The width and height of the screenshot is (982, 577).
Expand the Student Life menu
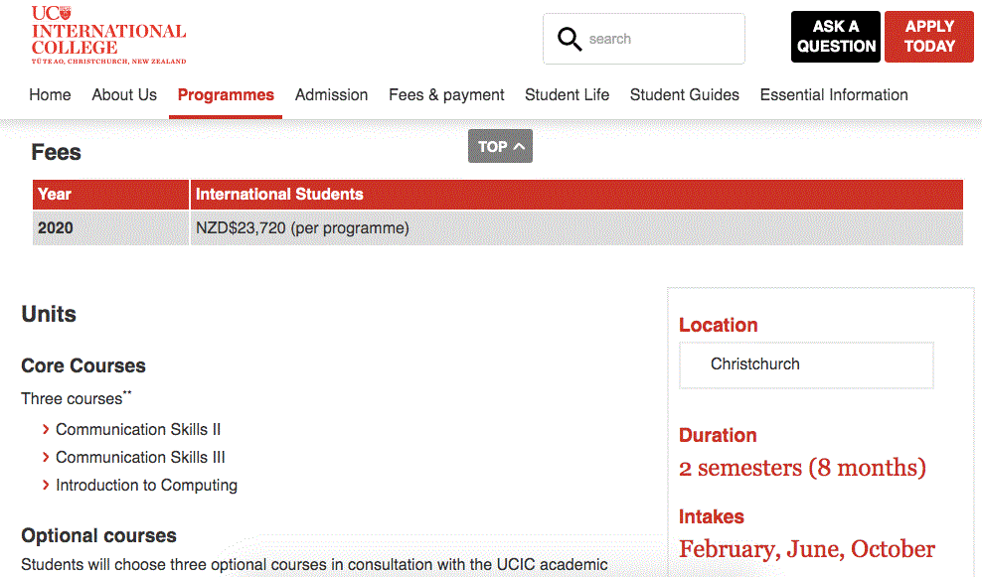tap(567, 95)
